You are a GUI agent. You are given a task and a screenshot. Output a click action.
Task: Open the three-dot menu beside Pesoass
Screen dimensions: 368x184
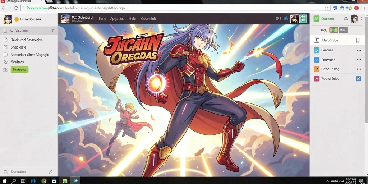click(359, 50)
